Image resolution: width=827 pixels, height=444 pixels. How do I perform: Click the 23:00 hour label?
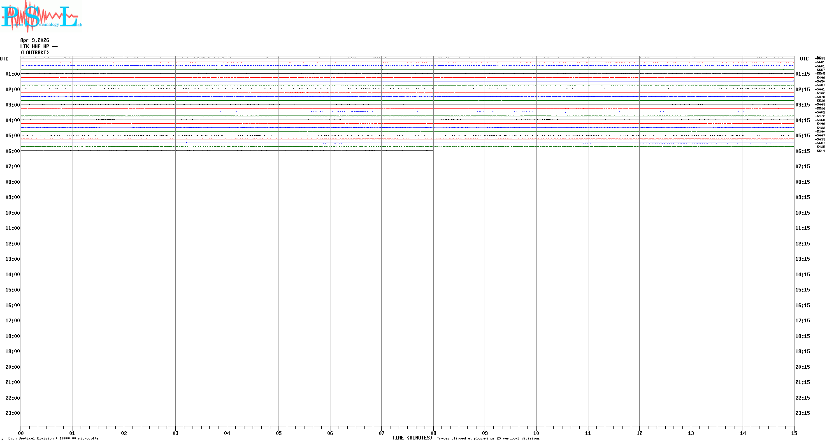click(x=12, y=413)
